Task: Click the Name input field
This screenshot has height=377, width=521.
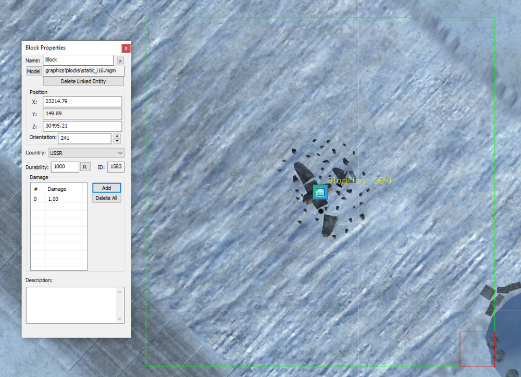Action: tap(78, 60)
